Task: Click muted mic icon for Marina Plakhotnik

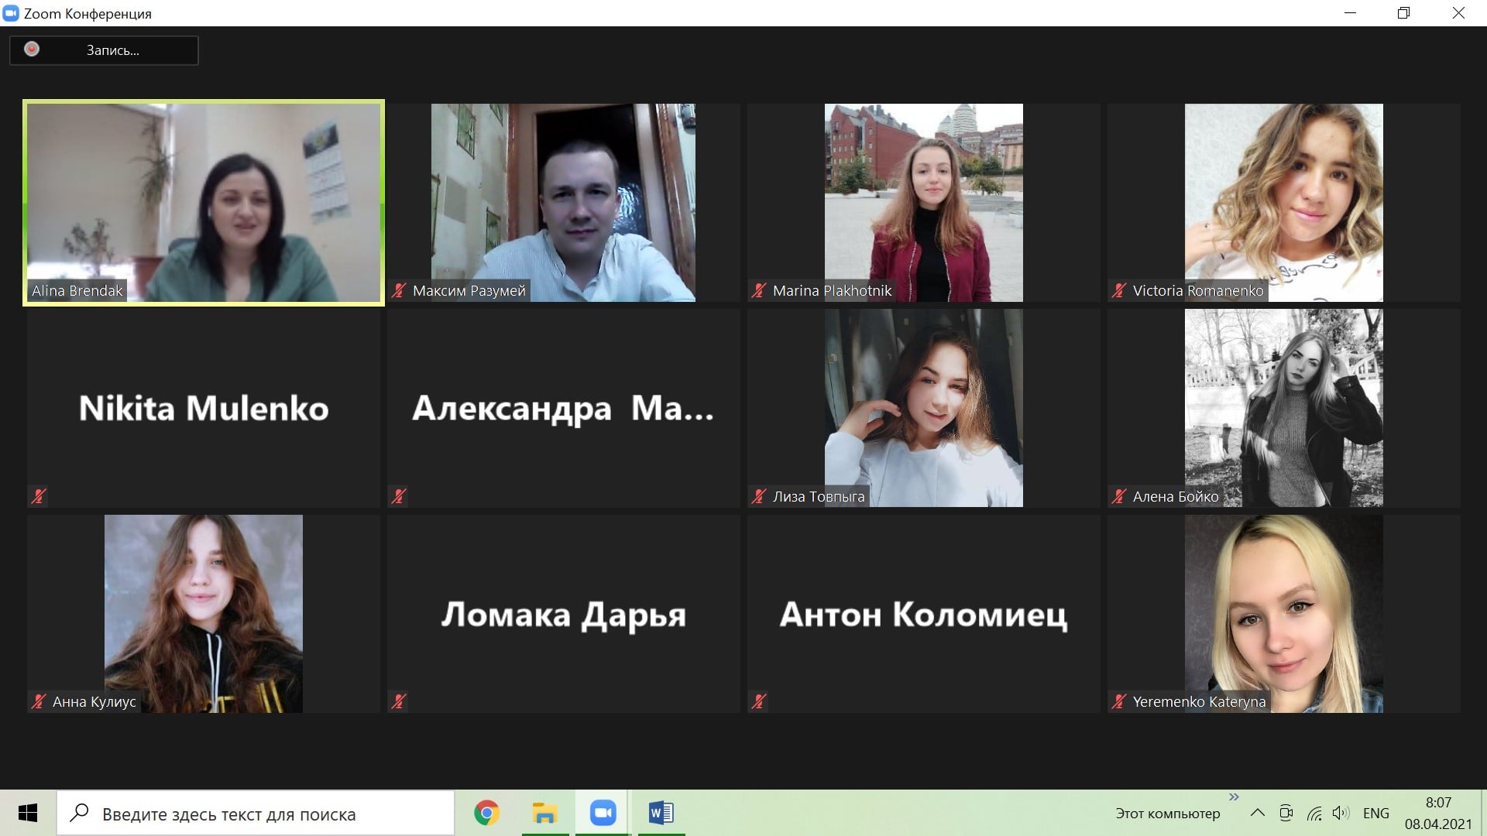Action: 759,291
